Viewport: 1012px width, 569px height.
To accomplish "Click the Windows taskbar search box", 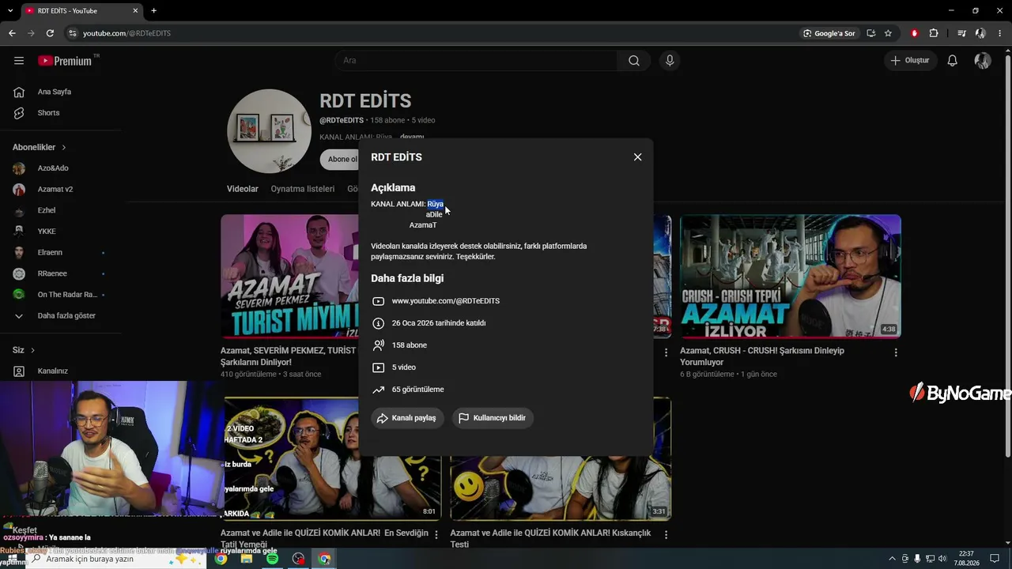I will point(117,559).
